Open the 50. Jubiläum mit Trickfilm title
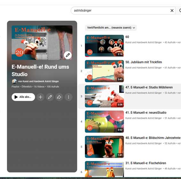The height and width of the screenshot is (179, 181). click(x=144, y=62)
